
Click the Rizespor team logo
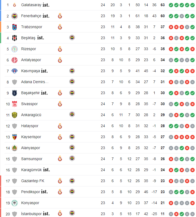15,49
